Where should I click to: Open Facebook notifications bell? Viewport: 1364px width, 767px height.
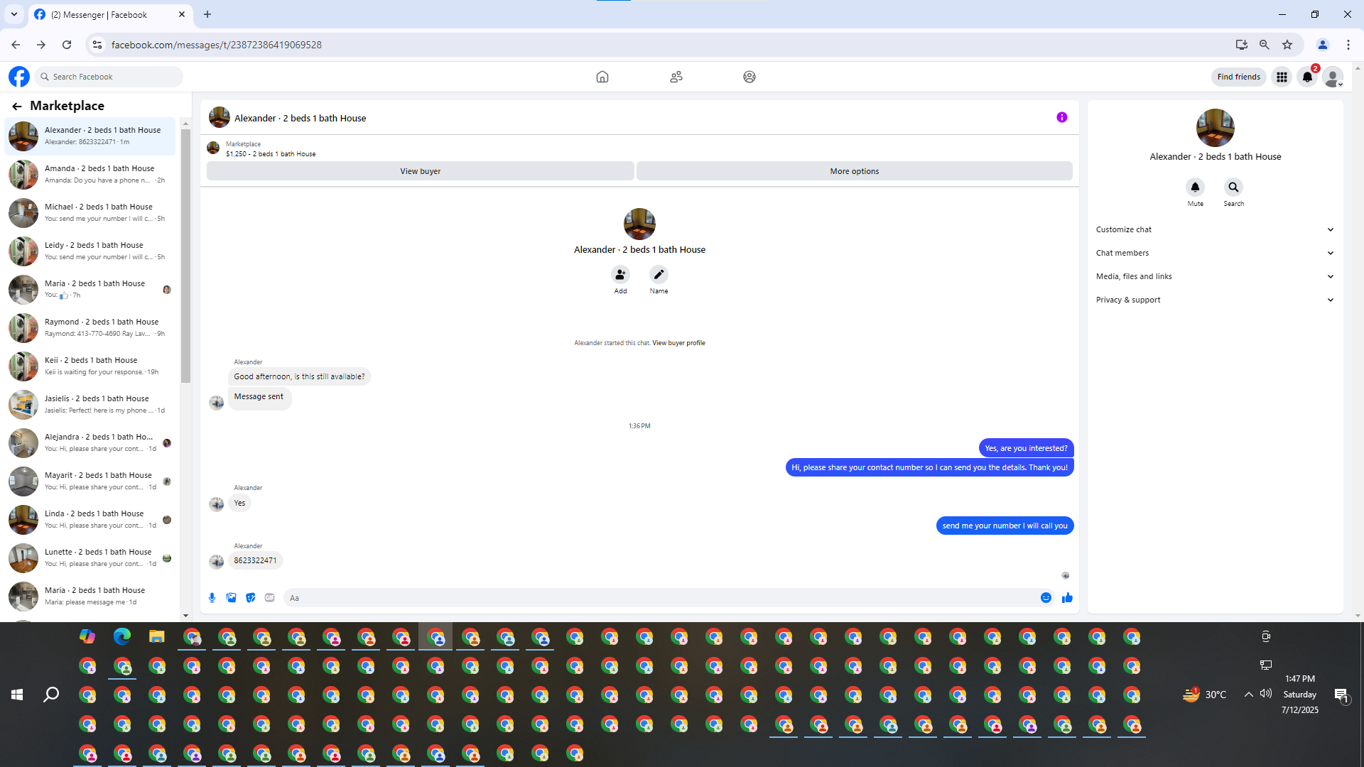tap(1307, 77)
